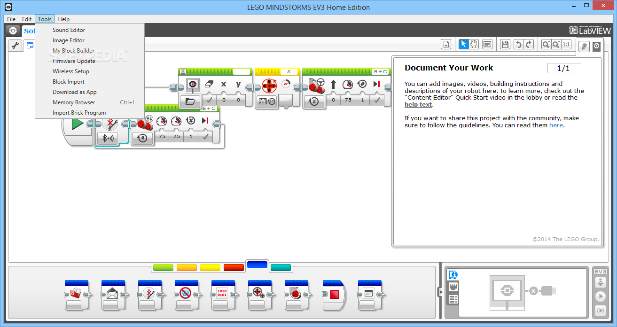Image resolution: width=617 pixels, height=327 pixels.
Task: Open the File menu
Action: [x=11, y=19]
